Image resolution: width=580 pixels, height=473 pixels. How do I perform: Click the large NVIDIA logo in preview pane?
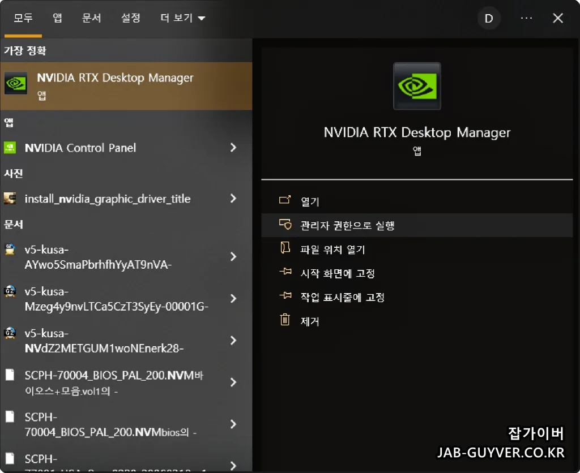417,86
